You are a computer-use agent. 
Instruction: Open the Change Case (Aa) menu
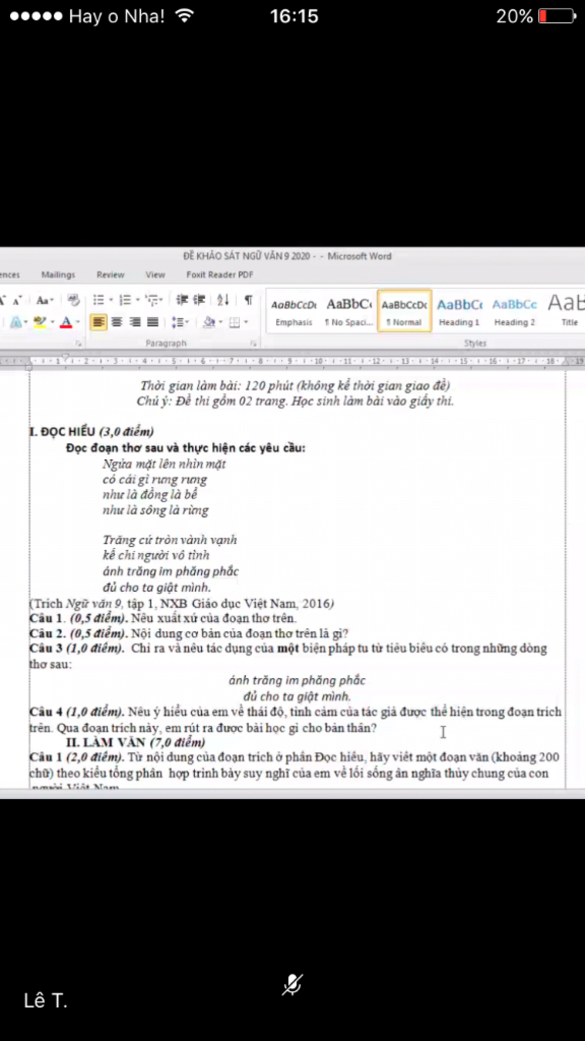[45, 300]
